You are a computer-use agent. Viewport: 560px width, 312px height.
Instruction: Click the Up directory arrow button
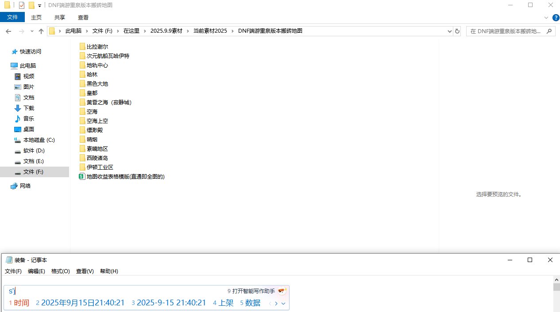click(x=41, y=31)
